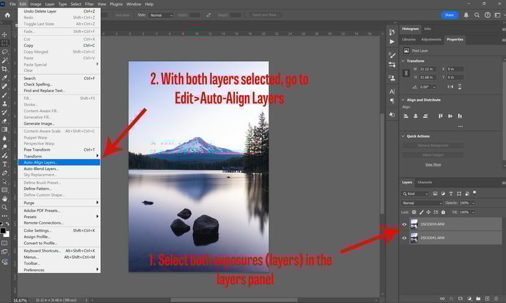Select the Lasso tool

4,52
